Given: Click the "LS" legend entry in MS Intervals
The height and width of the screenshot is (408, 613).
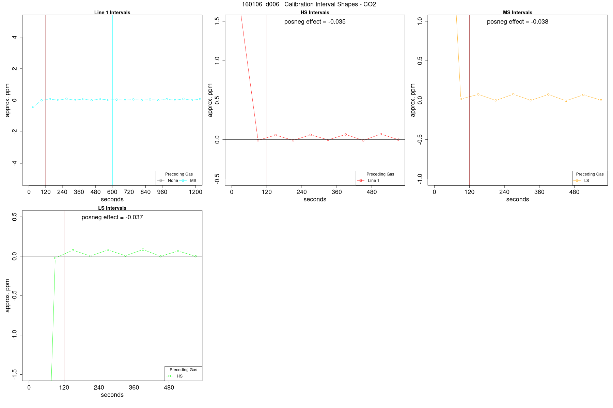Looking at the screenshot, I should (x=586, y=181).
